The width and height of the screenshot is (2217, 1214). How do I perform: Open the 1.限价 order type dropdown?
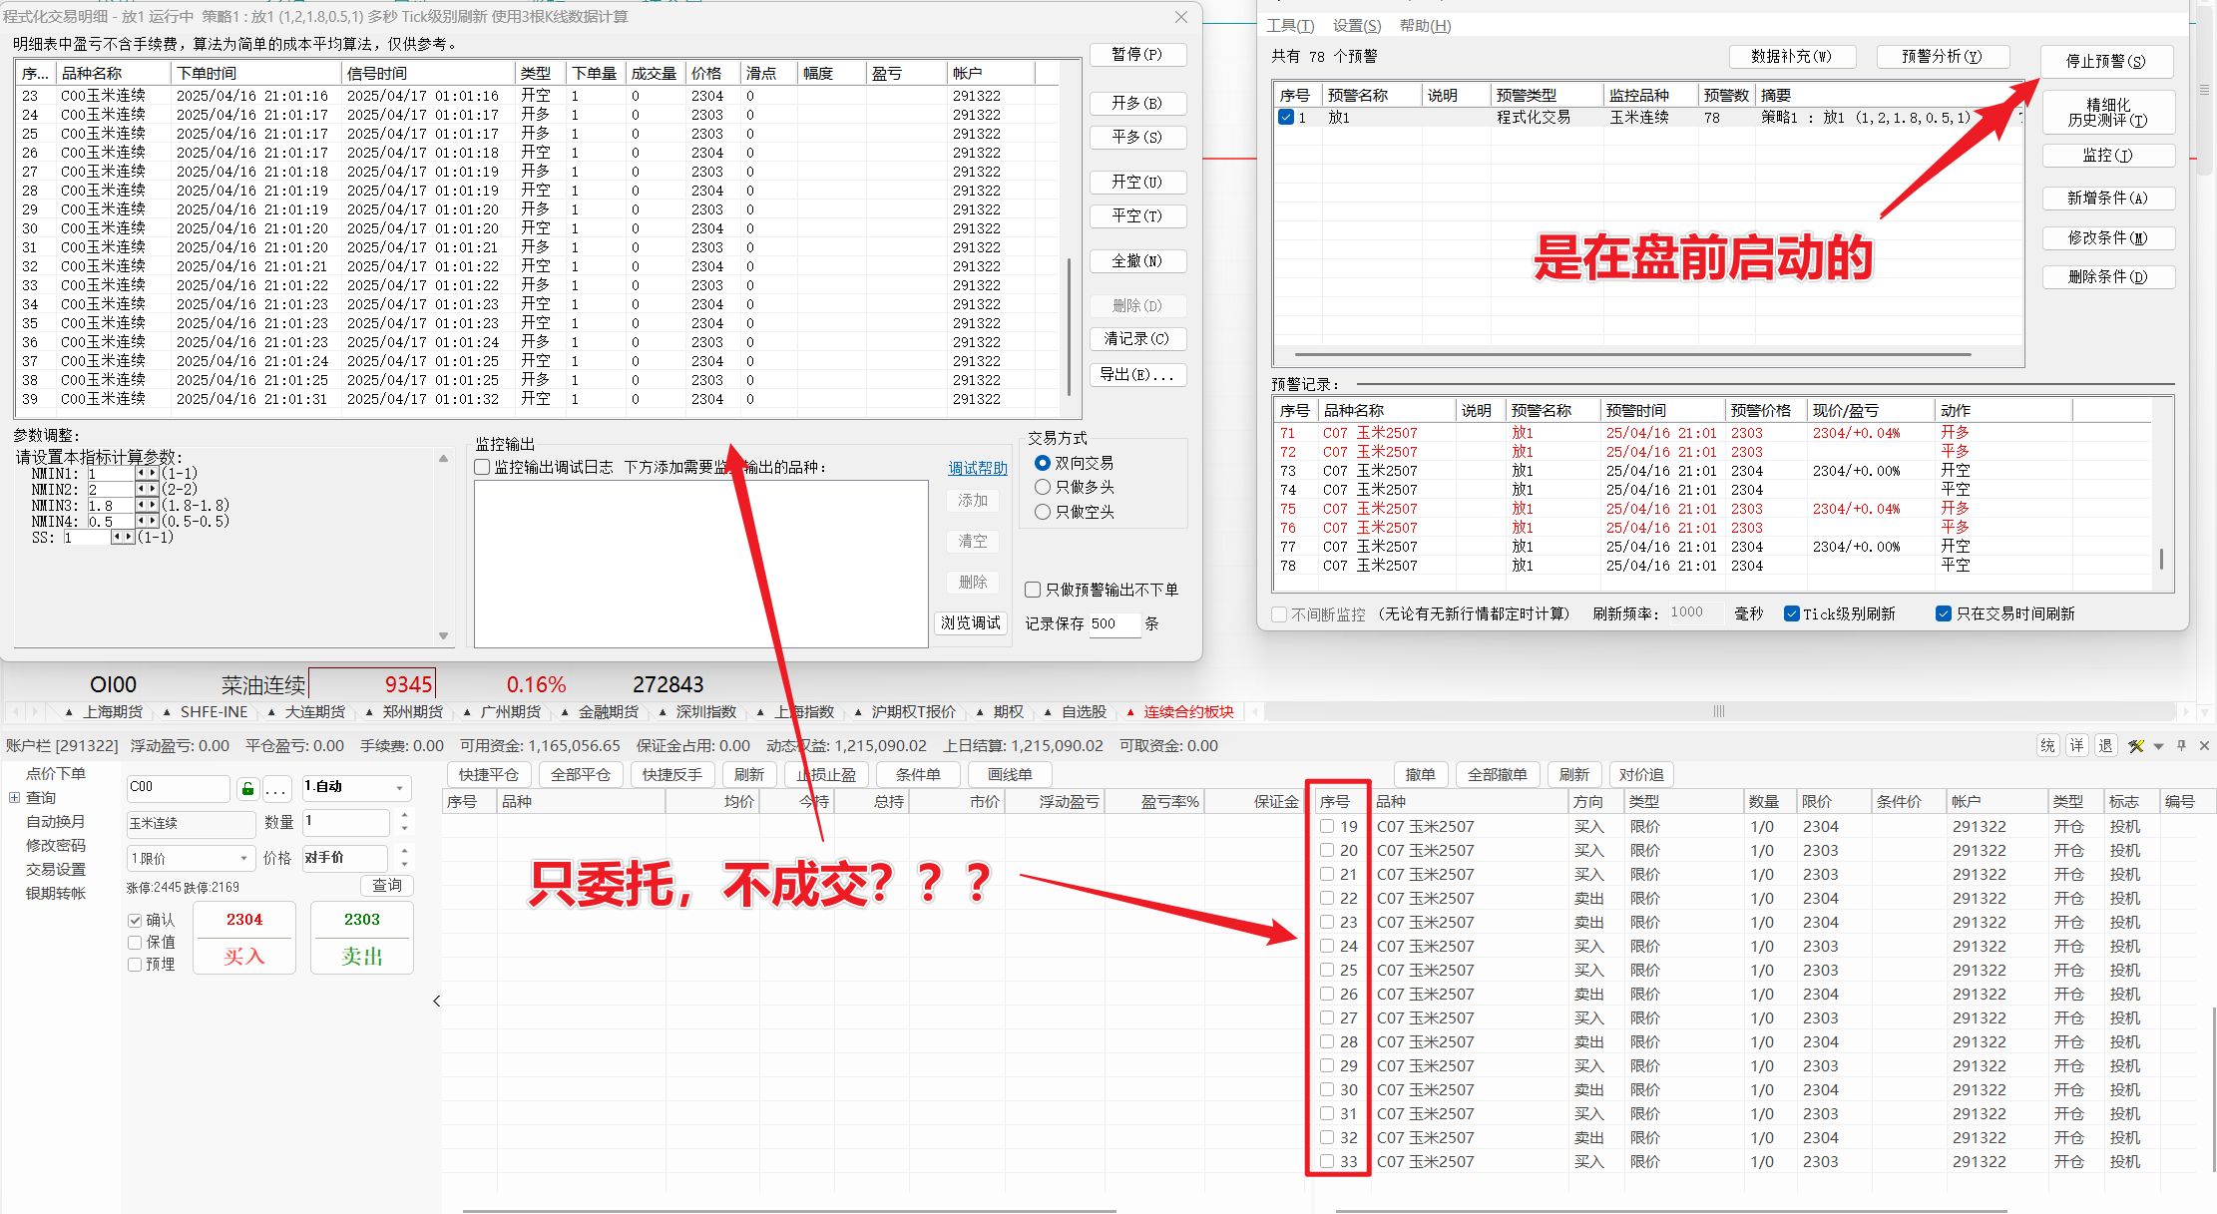191,858
